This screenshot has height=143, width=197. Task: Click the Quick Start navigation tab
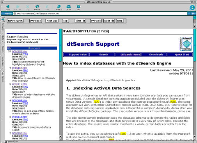[x=179, y=54]
